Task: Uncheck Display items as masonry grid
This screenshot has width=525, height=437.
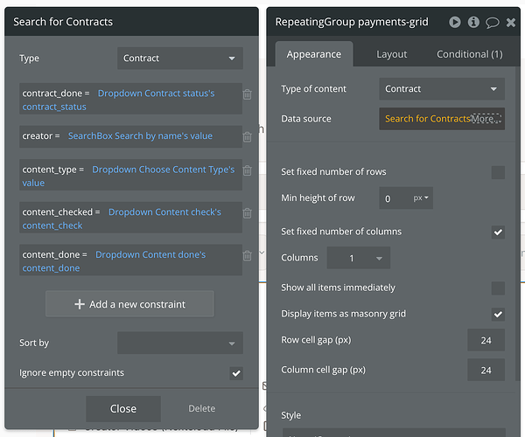Action: 498,314
